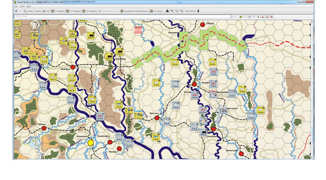This screenshot has width=326, height=180.
Task: Select the 6-3-3 unit counter
Action: pos(71,100)
